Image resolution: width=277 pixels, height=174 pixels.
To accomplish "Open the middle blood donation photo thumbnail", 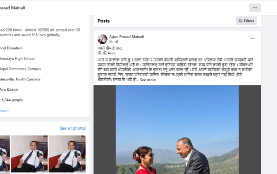I will [29, 154].
